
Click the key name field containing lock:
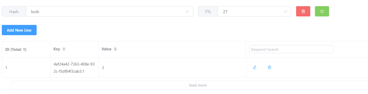(x=110, y=11)
